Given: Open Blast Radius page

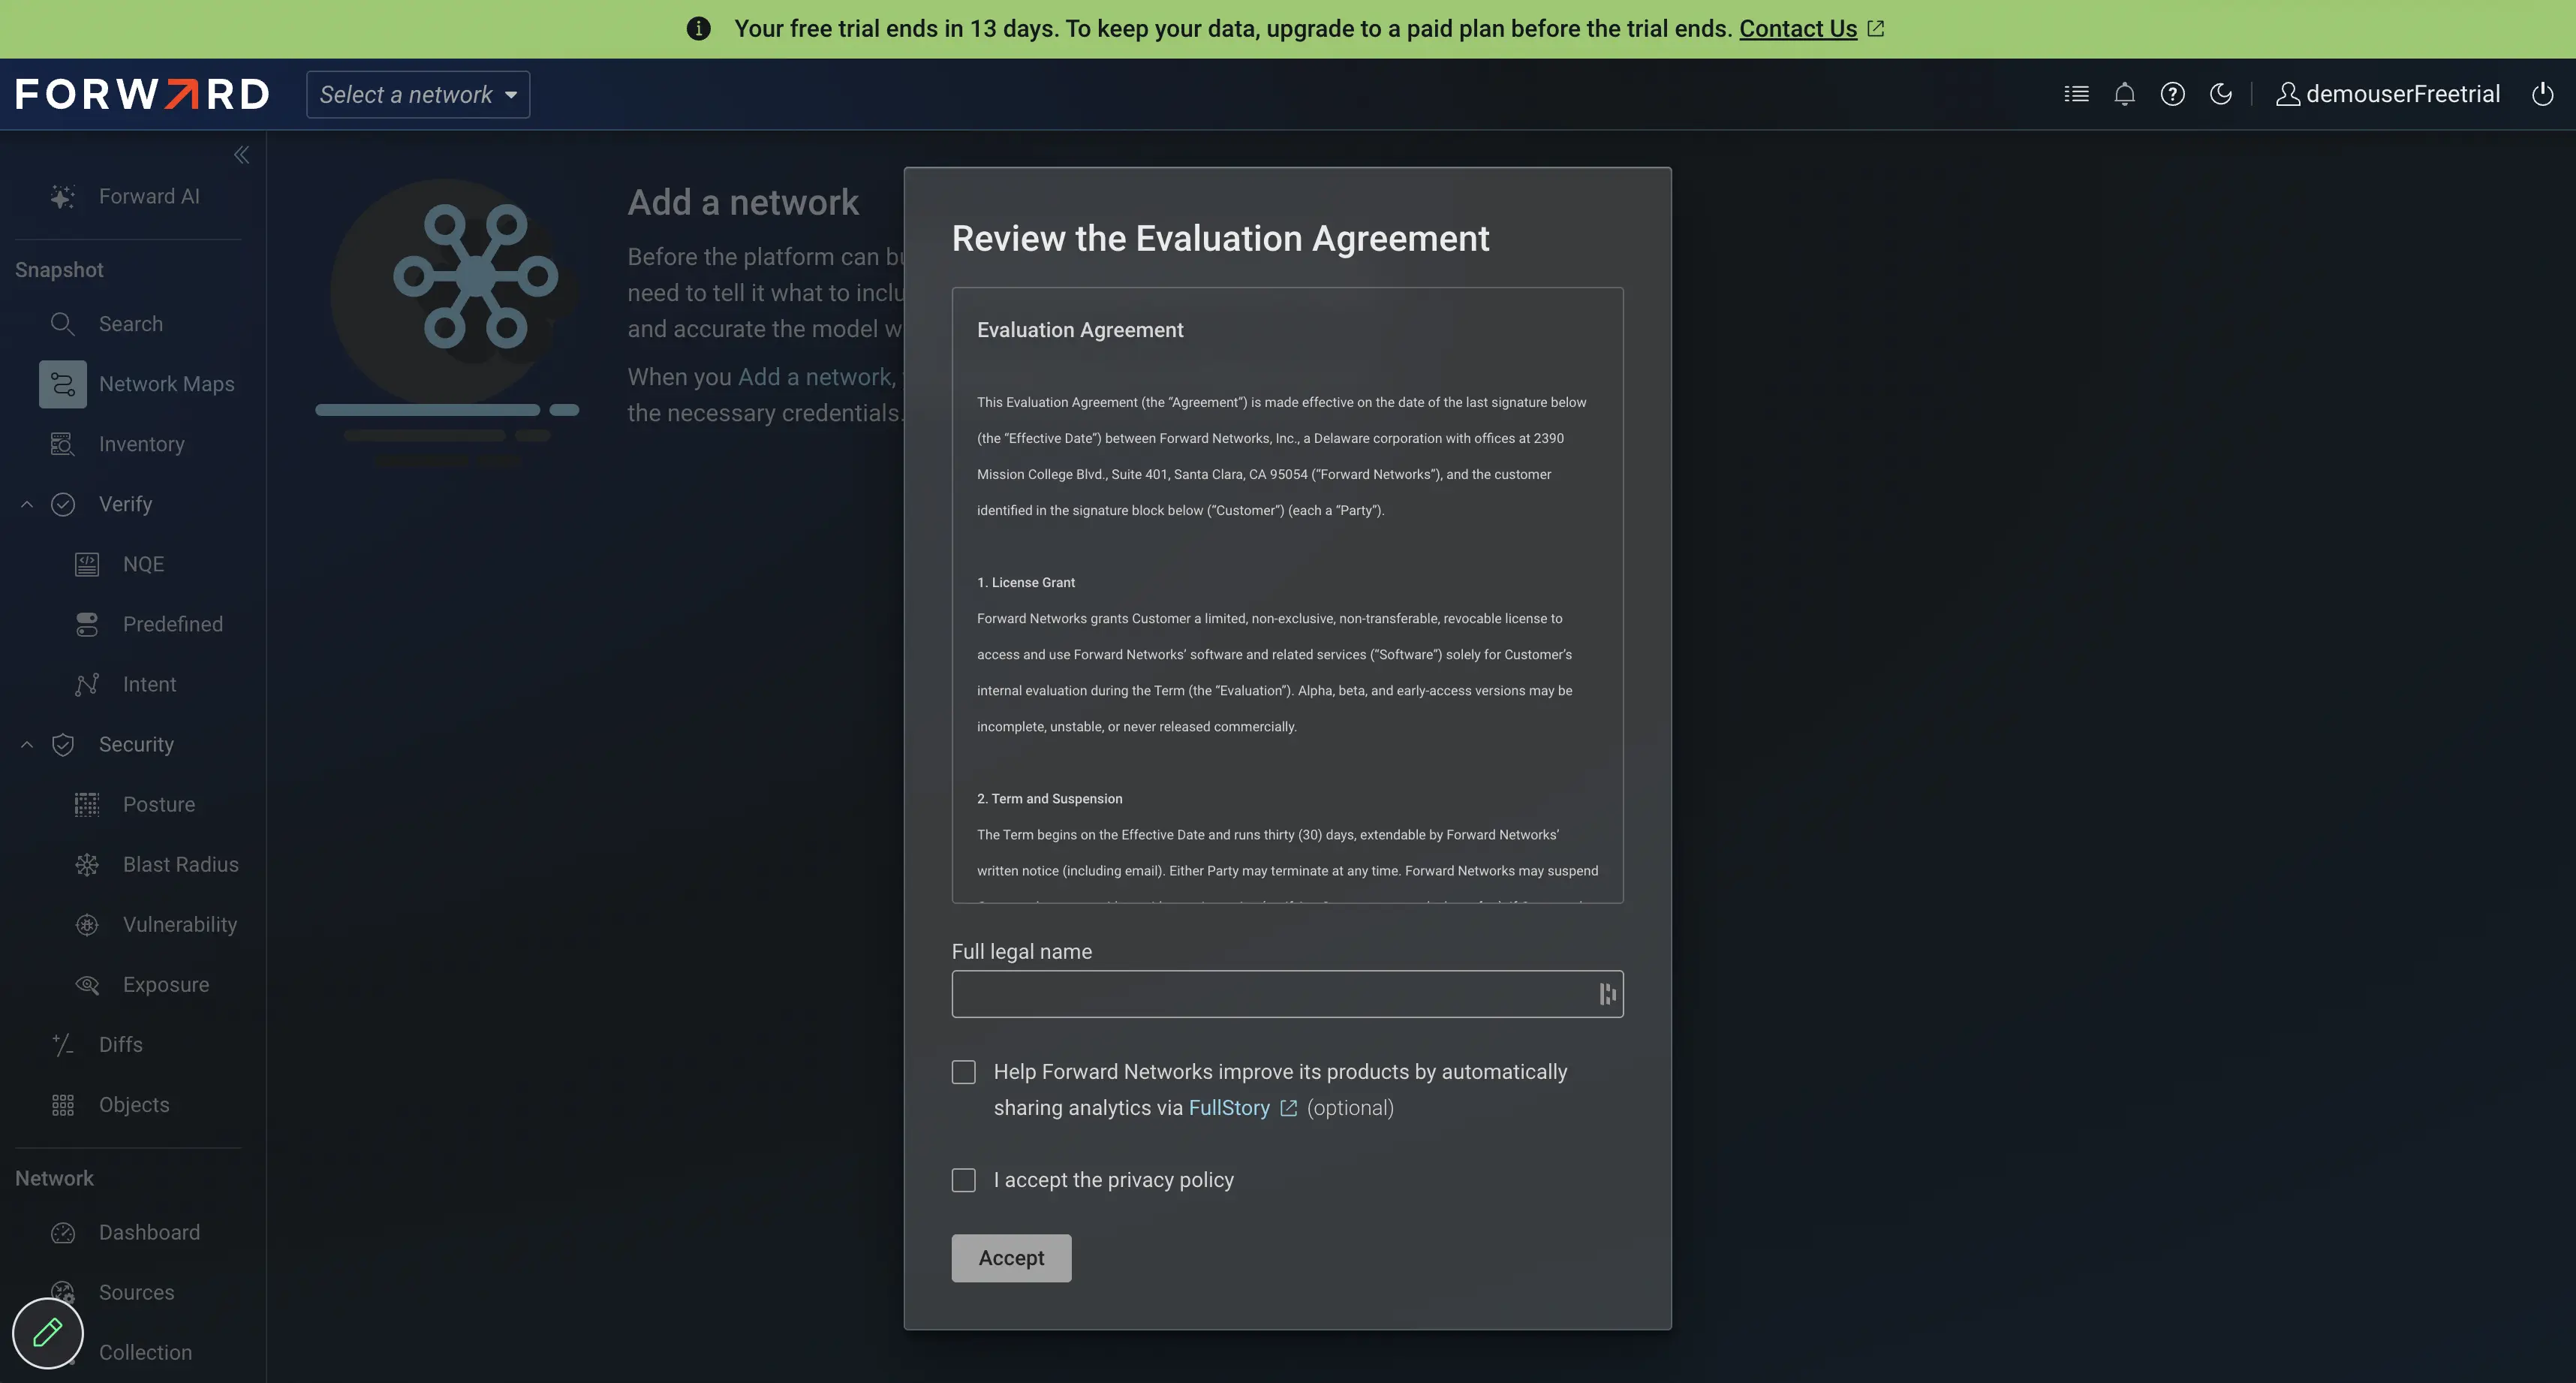Looking at the screenshot, I should [181, 864].
